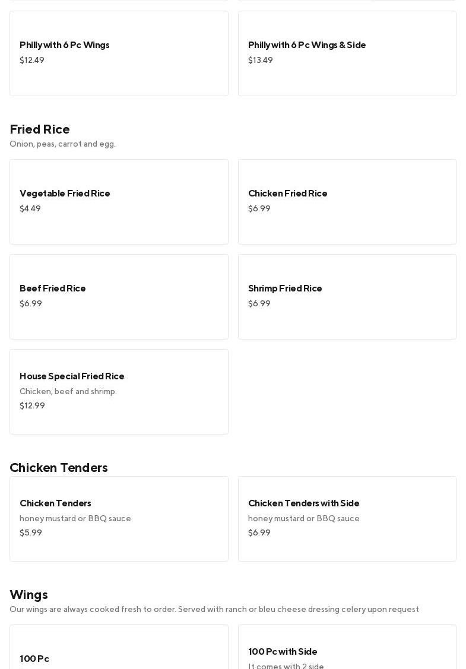466x669 pixels.
Task: Click the "Chicken, beef and shrimp" description
Action: tap(68, 391)
